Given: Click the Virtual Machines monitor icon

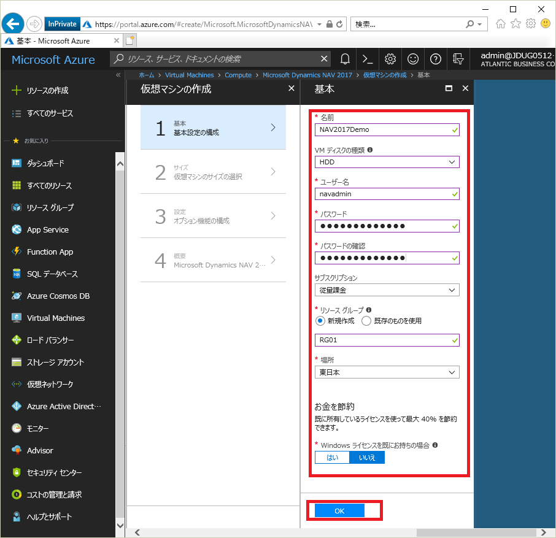Looking at the screenshot, I should pyautogui.click(x=17, y=318).
